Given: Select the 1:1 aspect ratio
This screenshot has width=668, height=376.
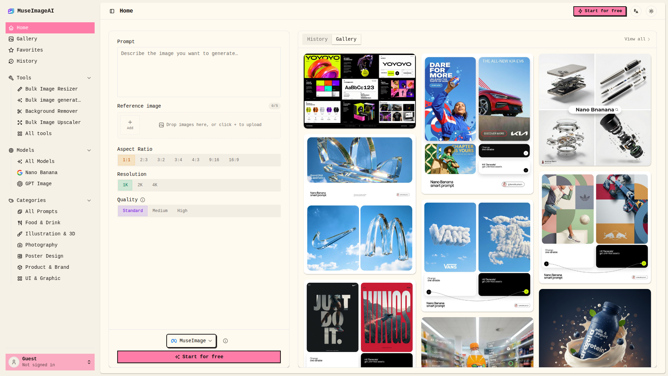Looking at the screenshot, I should [x=126, y=160].
